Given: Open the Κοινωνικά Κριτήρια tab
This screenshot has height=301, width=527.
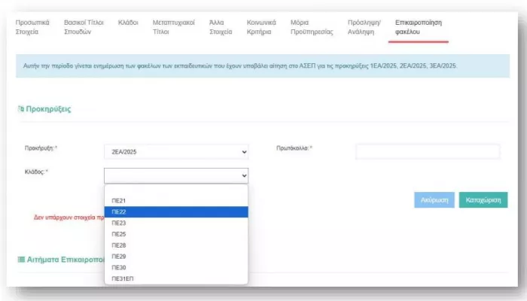Looking at the screenshot, I should [x=261, y=27].
